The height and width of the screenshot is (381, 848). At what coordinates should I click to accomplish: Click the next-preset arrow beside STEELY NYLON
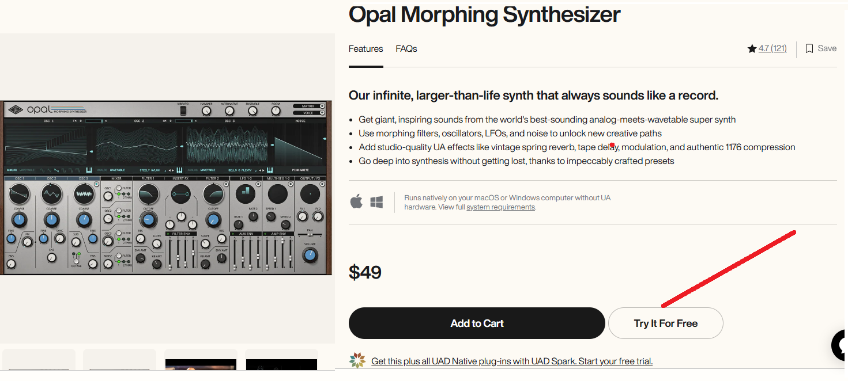(173, 170)
